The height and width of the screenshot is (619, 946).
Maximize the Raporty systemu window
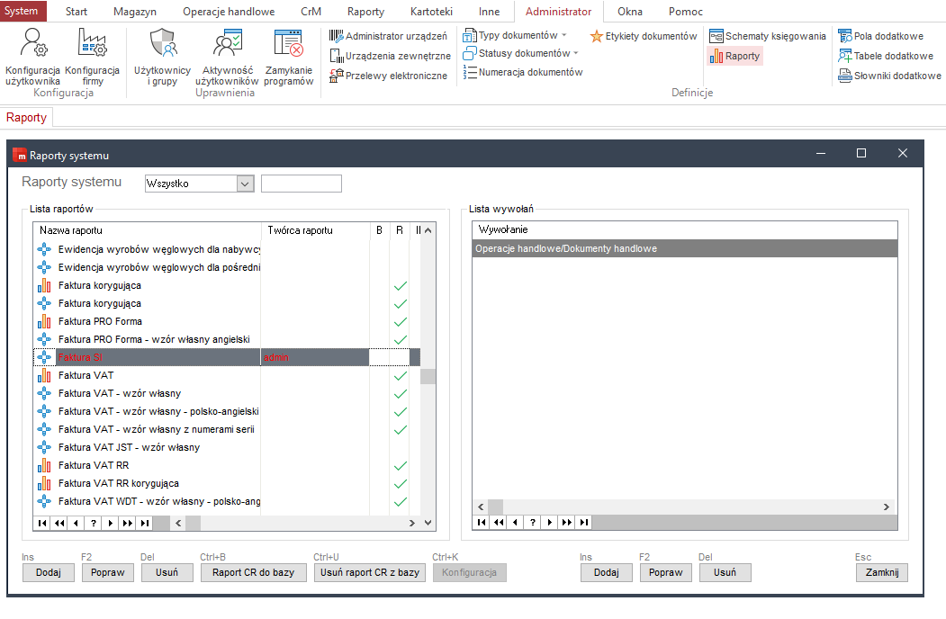click(861, 153)
